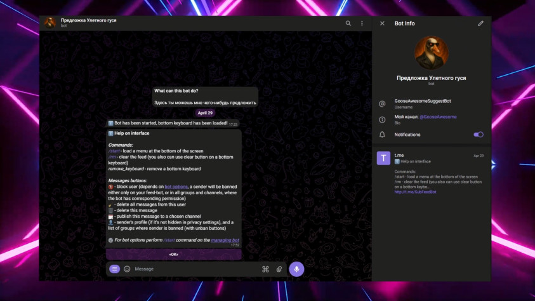Image resolution: width=535 pixels, height=301 pixels.
Task: Follow the 'managing bot' link
Action: pyautogui.click(x=225, y=240)
